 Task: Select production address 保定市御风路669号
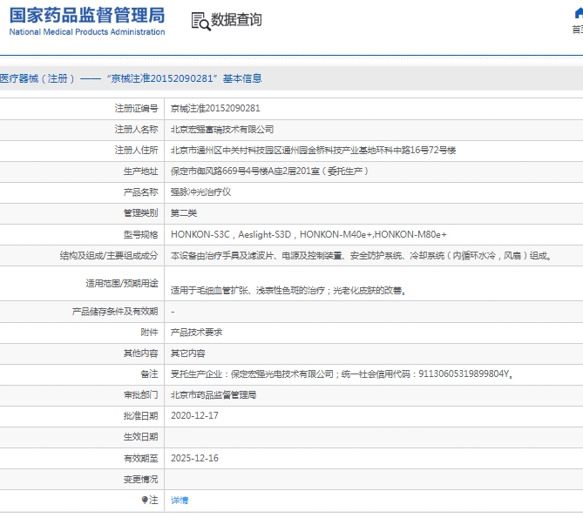click(269, 171)
